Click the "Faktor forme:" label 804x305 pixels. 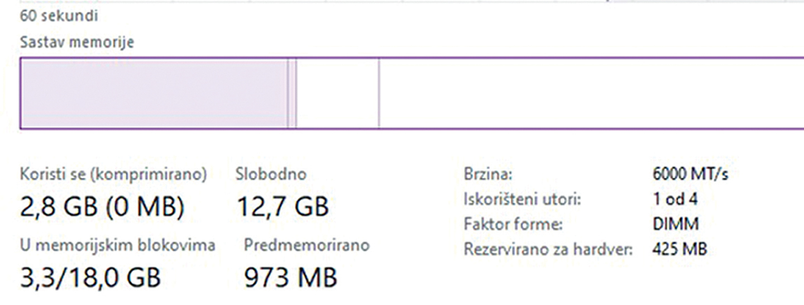point(513,224)
